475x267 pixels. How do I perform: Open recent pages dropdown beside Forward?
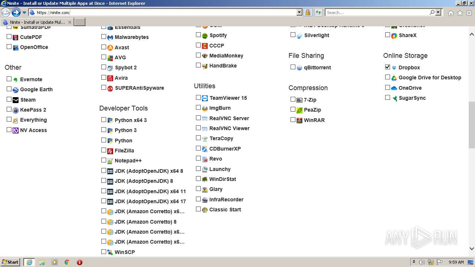coord(24,13)
